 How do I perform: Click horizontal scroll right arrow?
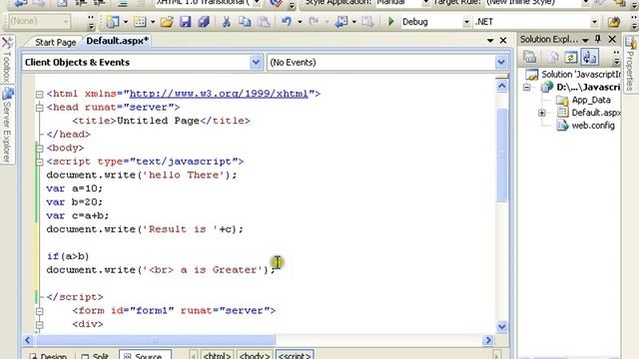point(488,340)
